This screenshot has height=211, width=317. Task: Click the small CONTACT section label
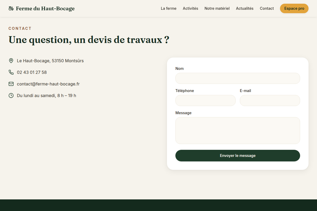click(20, 28)
